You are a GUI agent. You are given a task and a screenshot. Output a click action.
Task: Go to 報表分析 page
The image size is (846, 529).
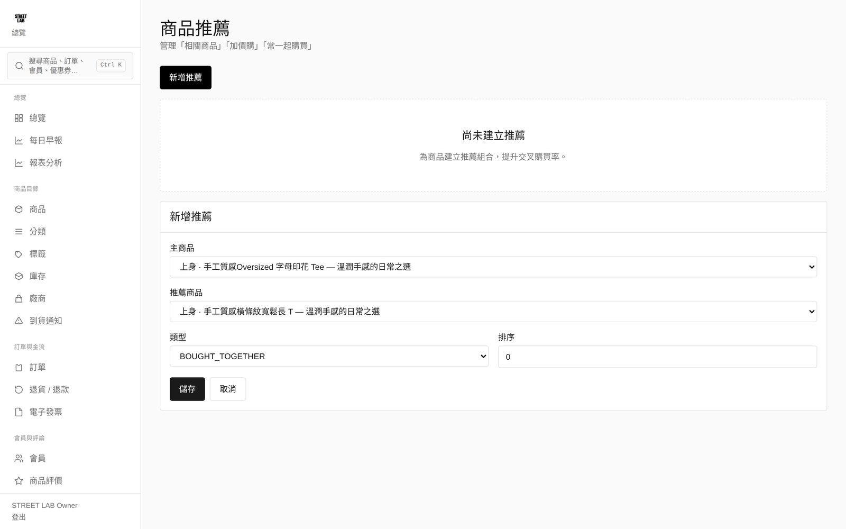[70, 163]
